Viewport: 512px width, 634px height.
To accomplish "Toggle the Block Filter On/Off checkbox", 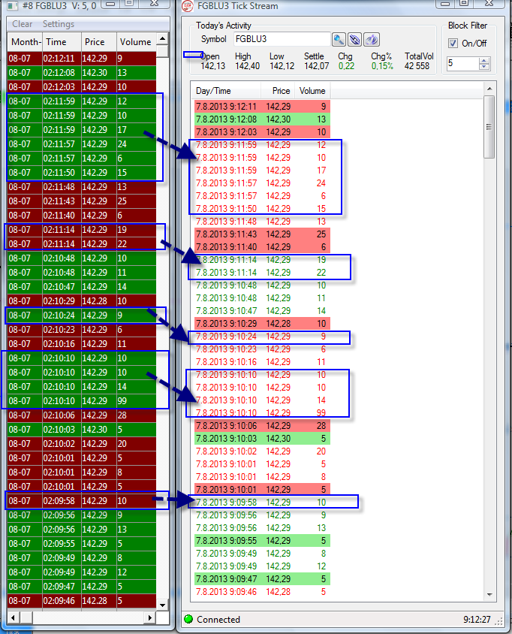I will [453, 44].
